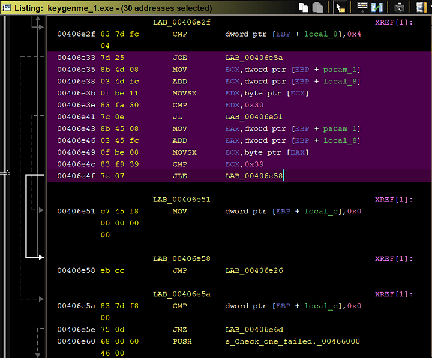The image size is (432, 358).
Task: Click EDX,0x30 operand of CMP
Action: point(244,105)
